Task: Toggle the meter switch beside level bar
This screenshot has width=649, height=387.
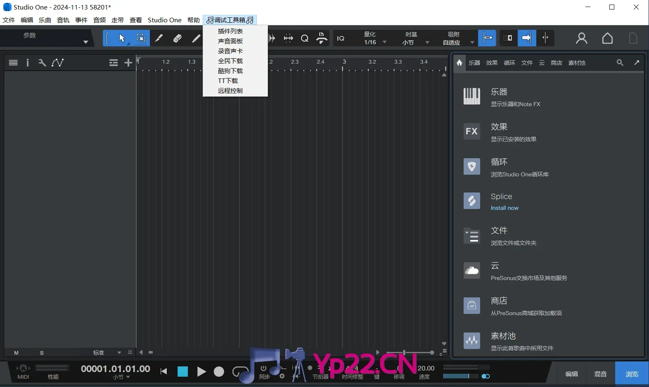Action: [486, 376]
